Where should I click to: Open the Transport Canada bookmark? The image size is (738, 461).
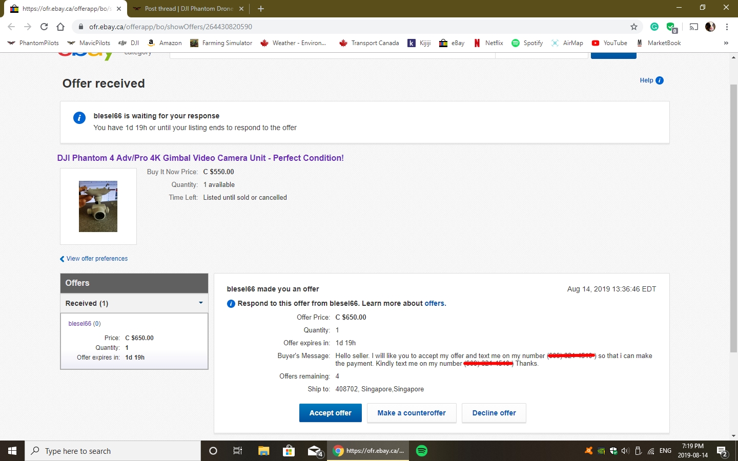[369, 43]
